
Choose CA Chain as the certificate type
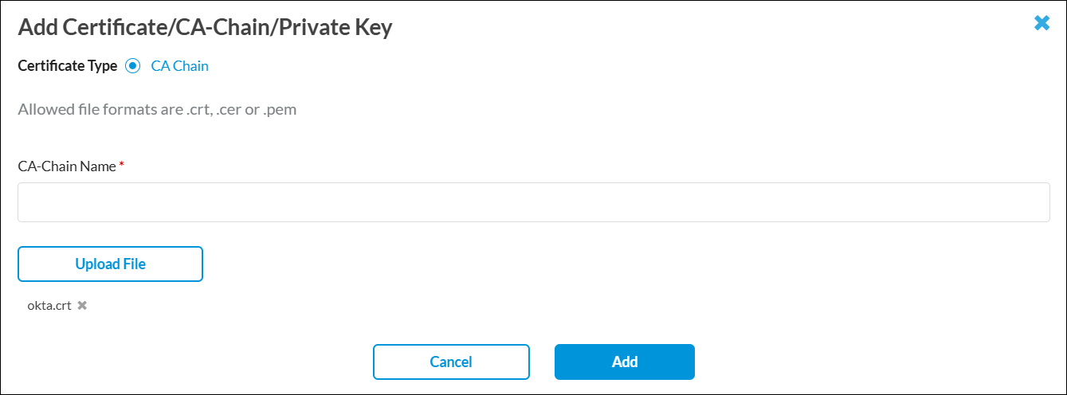pos(133,66)
